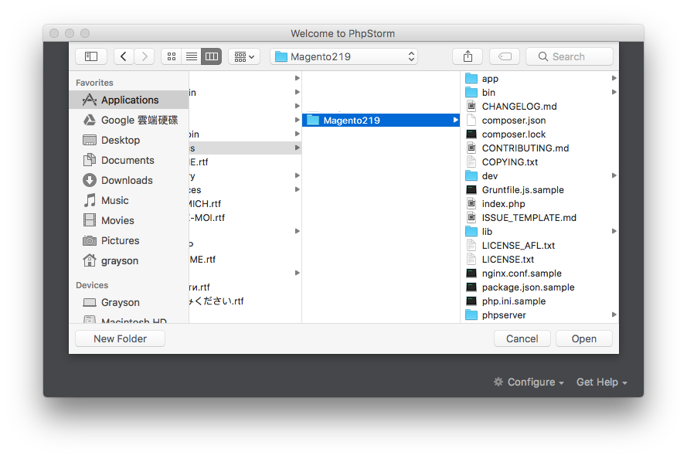Toggle the sidebar visibility button
Screen dimensions: 687x459
click(91, 56)
